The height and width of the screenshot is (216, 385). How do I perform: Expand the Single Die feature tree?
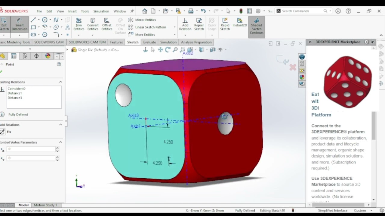pos(67,50)
